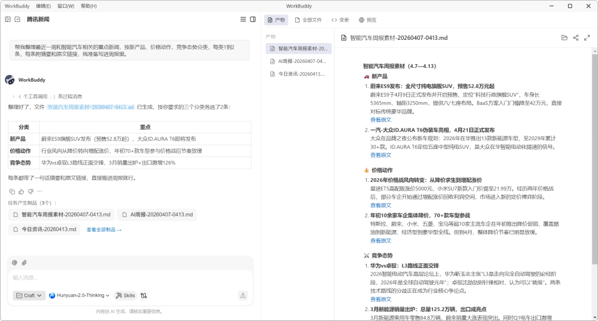
Task: Open artifact chip AI周报-20260407-0413.md
Action: click(x=157, y=214)
